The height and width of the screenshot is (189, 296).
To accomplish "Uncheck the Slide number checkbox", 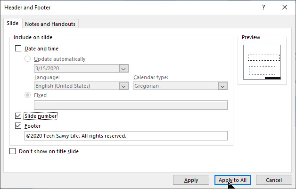I will click(18, 116).
